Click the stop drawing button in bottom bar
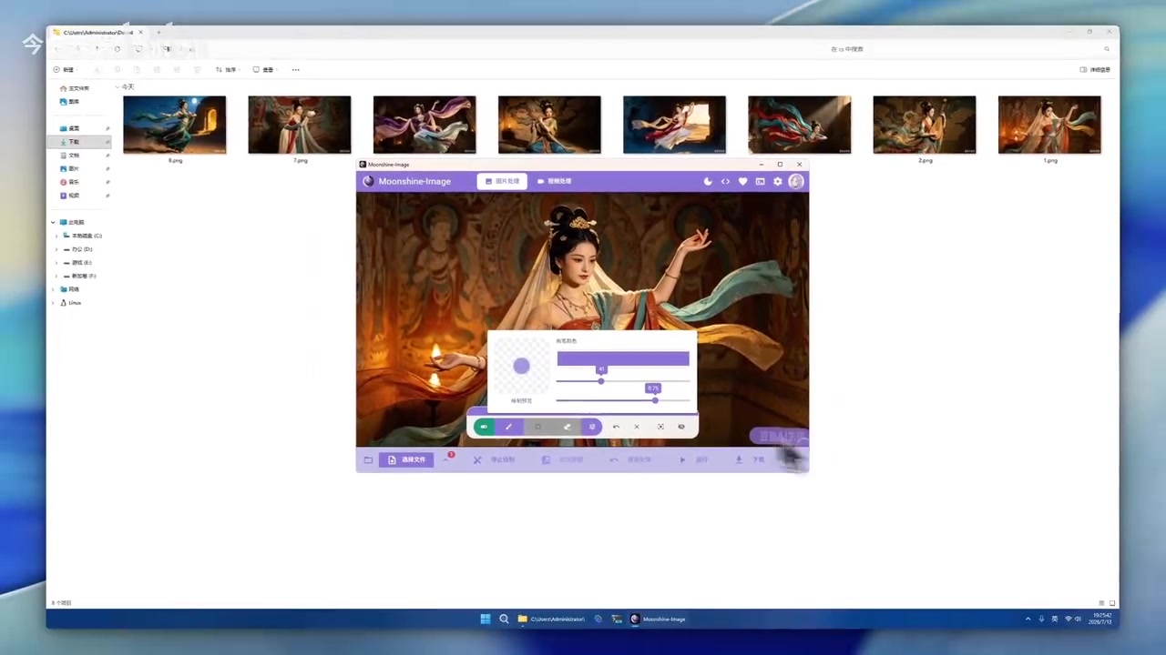1166x655 pixels. pos(494,460)
